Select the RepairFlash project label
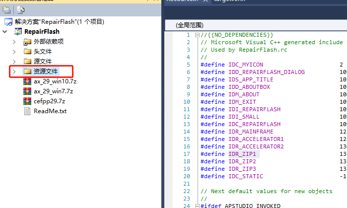Viewport: 347px width, 208px height. click(x=42, y=32)
